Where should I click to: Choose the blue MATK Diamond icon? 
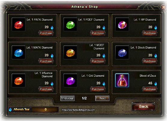point(18,52)
